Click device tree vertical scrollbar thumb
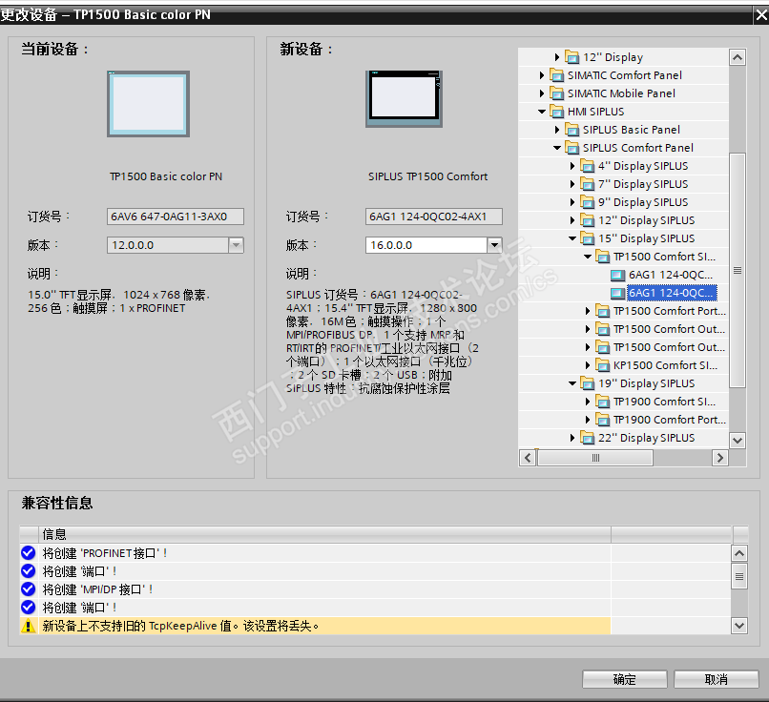Viewport: 769px width, 702px height. point(738,271)
